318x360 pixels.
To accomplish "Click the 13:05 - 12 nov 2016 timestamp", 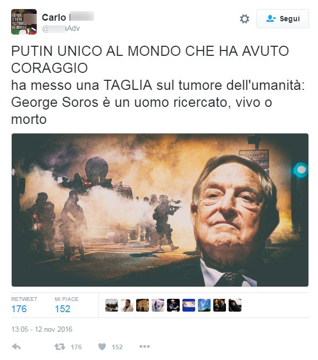I will click(x=42, y=329).
